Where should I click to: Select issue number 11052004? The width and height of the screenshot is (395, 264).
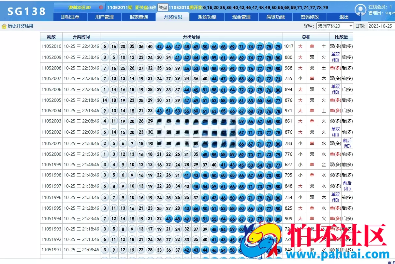click(51, 111)
